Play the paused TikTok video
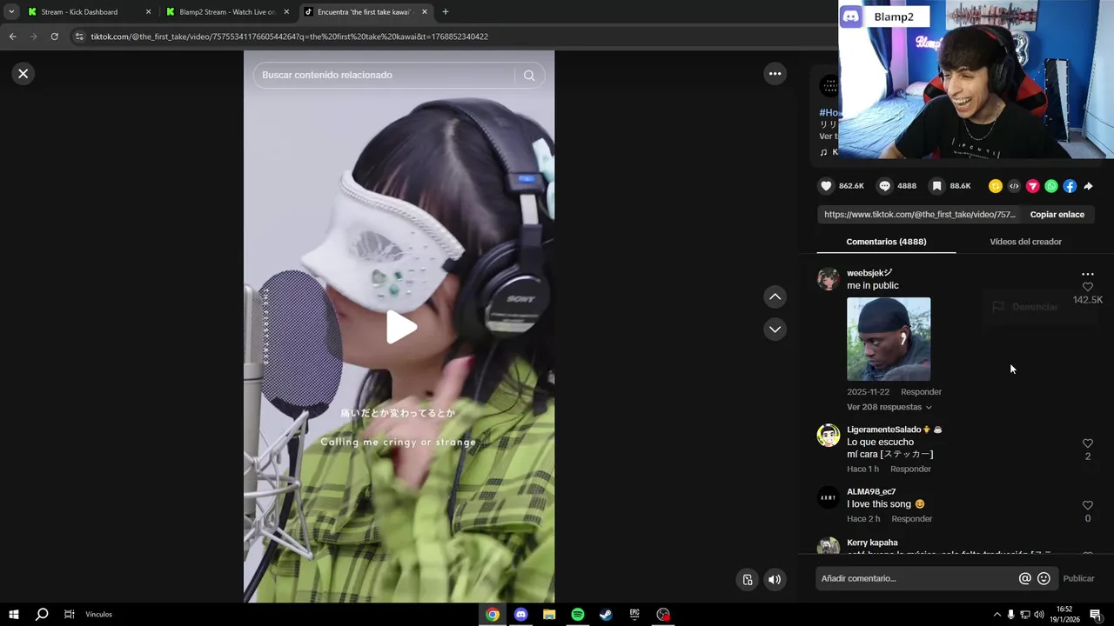Viewport: 1114px width, 626px height. click(x=399, y=327)
